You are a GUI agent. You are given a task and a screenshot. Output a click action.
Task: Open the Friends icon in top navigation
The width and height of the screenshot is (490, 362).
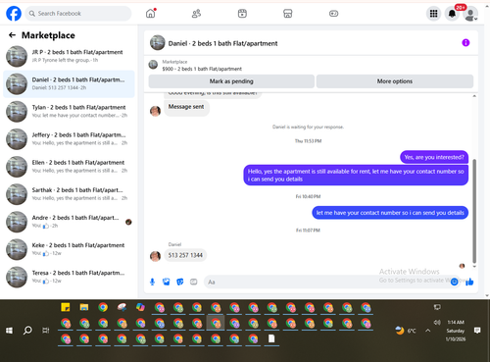196,14
